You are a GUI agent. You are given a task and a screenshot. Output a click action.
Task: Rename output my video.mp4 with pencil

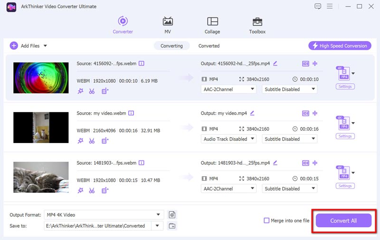252,113
